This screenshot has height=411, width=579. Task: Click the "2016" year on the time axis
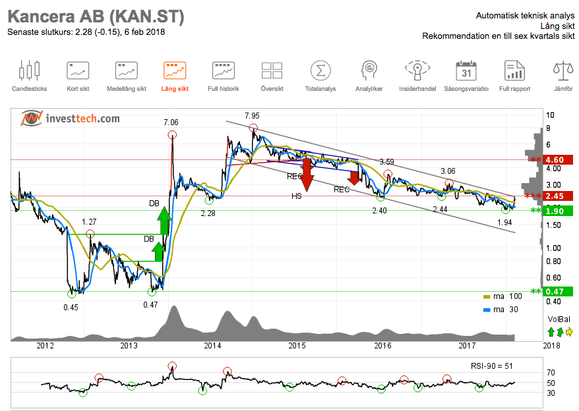382,346
